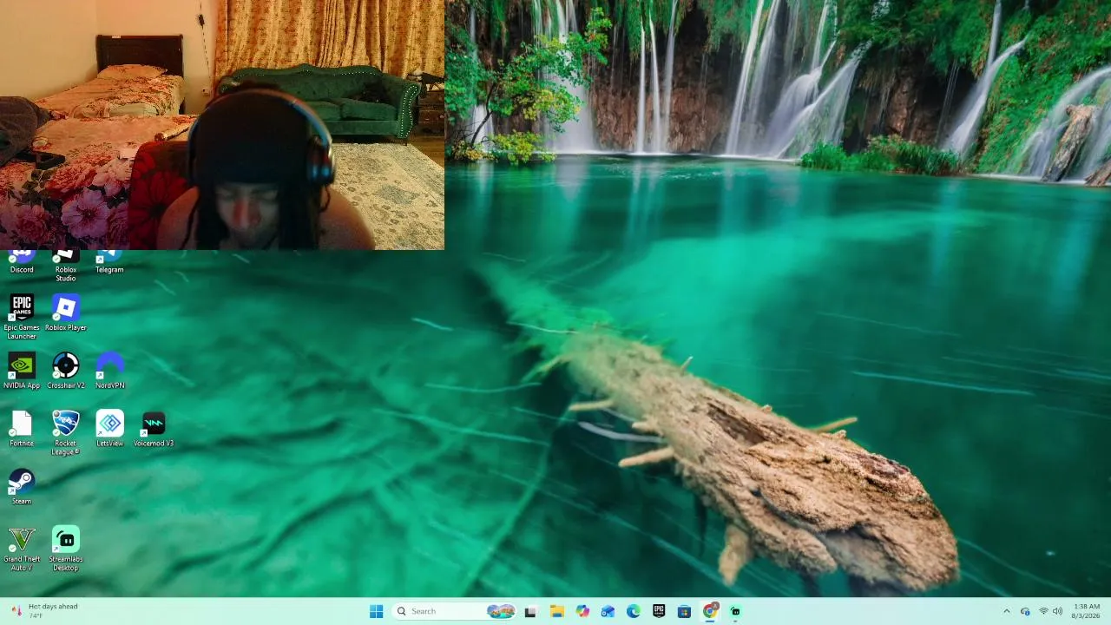This screenshot has width=1111, height=625.
Task: Open Outlook from the taskbar
Action: click(x=608, y=611)
